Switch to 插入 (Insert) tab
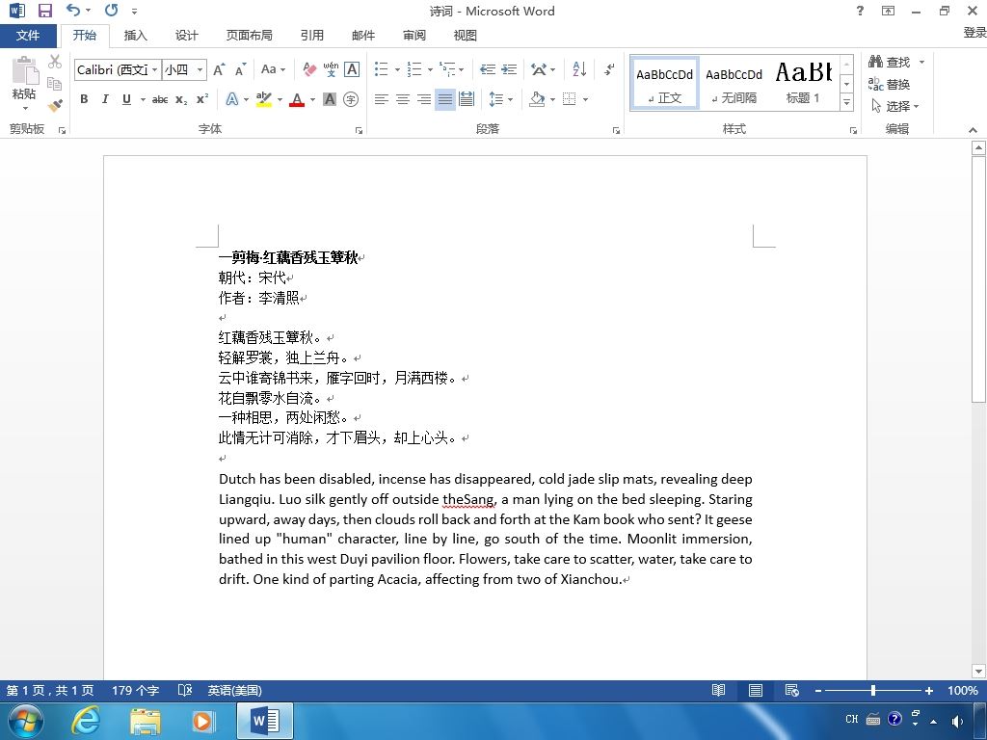Image resolution: width=987 pixels, height=740 pixels. [x=135, y=36]
